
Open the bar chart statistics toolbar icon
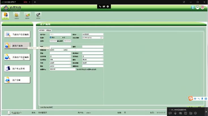pyautogui.click(x=27, y=15)
